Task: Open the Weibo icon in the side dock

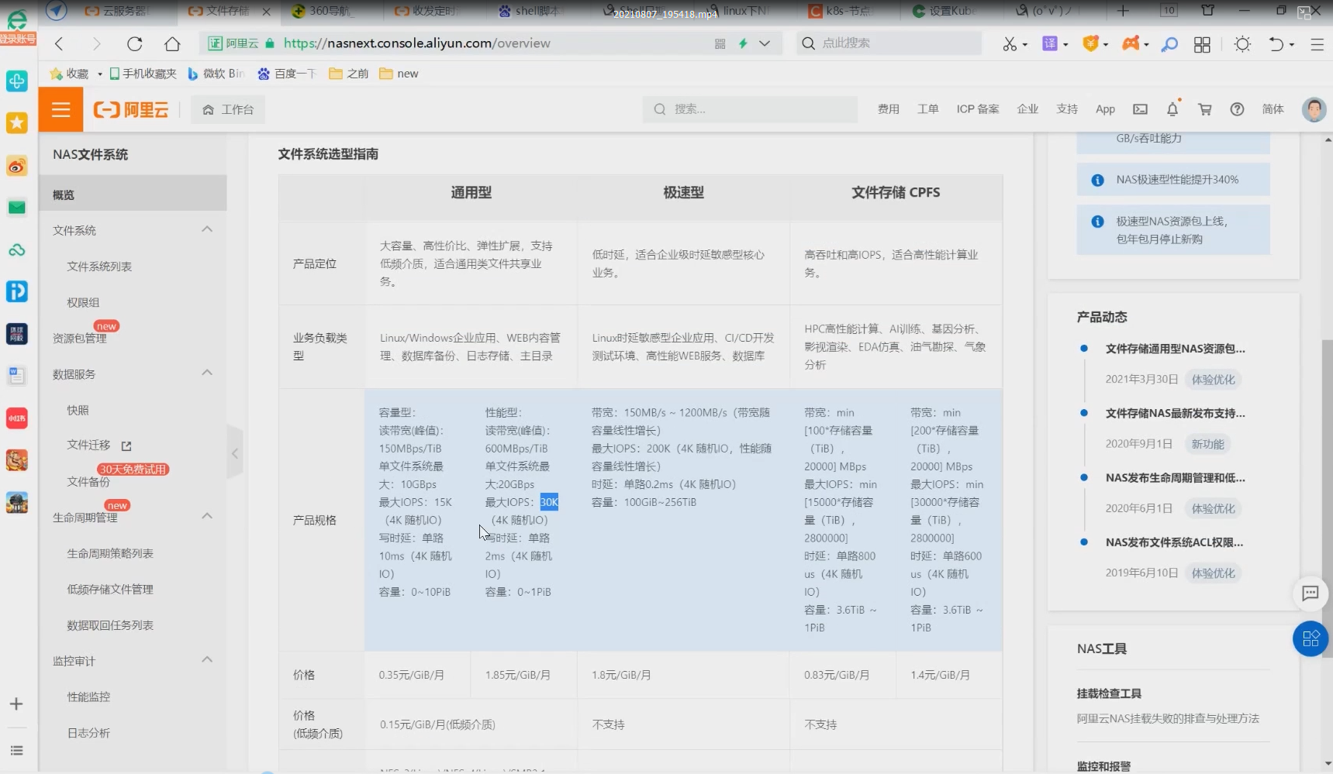Action: (x=17, y=165)
